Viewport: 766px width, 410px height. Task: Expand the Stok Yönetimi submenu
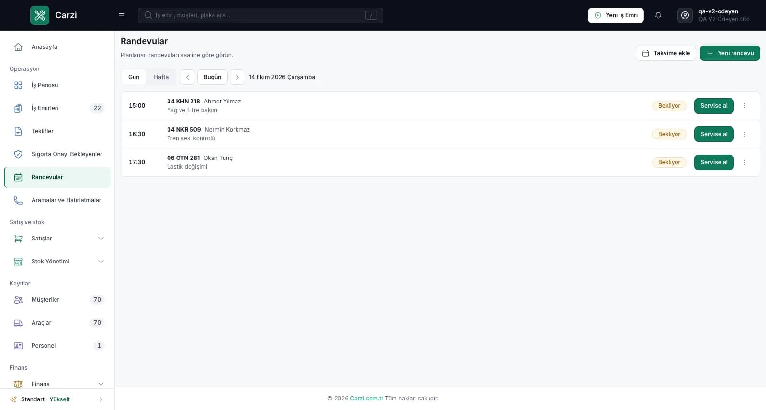click(101, 262)
